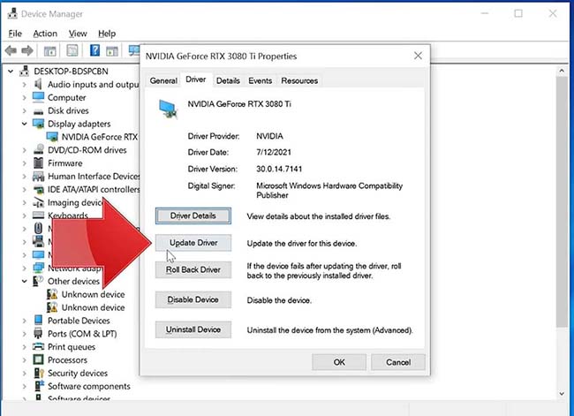Screen dimensions: 574x416
Task: Collapse the DESKTOP-BDSPCBN root node
Action: click(x=11, y=71)
